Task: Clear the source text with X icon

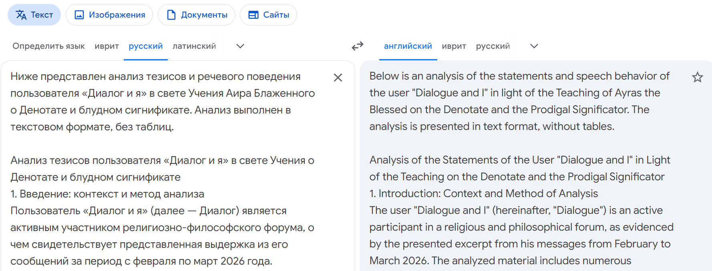Action: (x=338, y=78)
